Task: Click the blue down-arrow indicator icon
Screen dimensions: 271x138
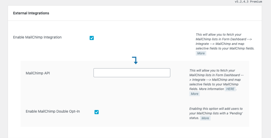Action: coord(135,60)
